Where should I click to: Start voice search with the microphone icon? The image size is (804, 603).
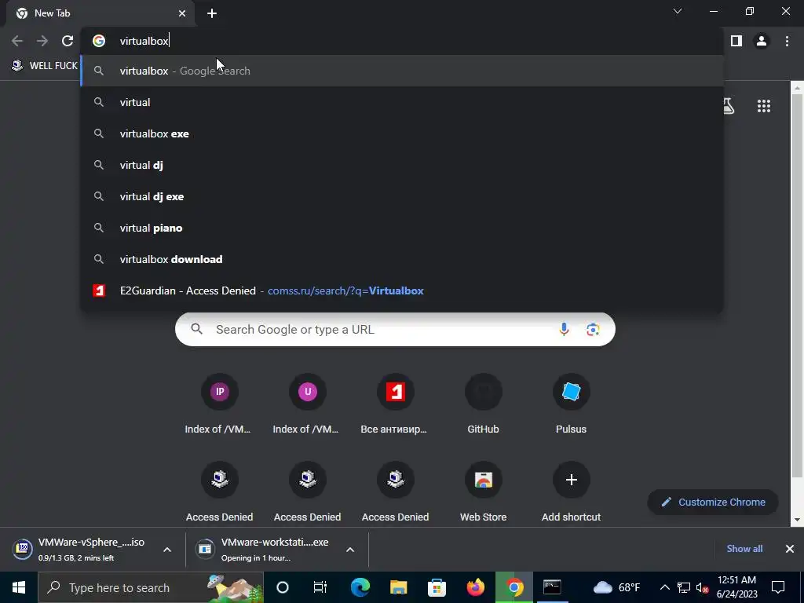pyautogui.click(x=564, y=329)
